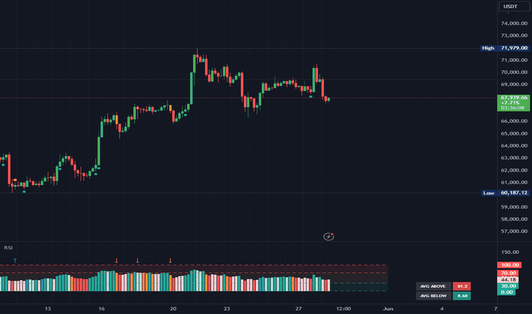Click the blue up arrow RSI signal
The image size is (532, 314).
point(15,260)
